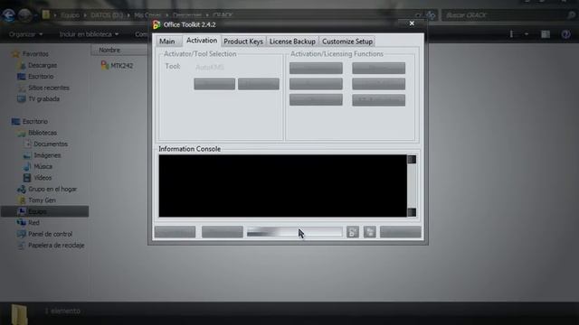Click DATOS (D:) in the breadcrumb
Screen dimensions: 579x325
(107, 15)
